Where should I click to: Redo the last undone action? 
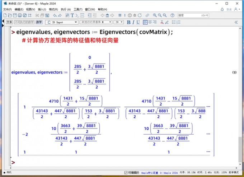[x=60, y=15]
